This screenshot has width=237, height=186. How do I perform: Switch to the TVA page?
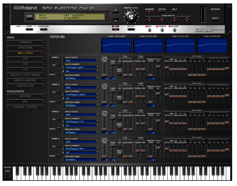[25, 64]
